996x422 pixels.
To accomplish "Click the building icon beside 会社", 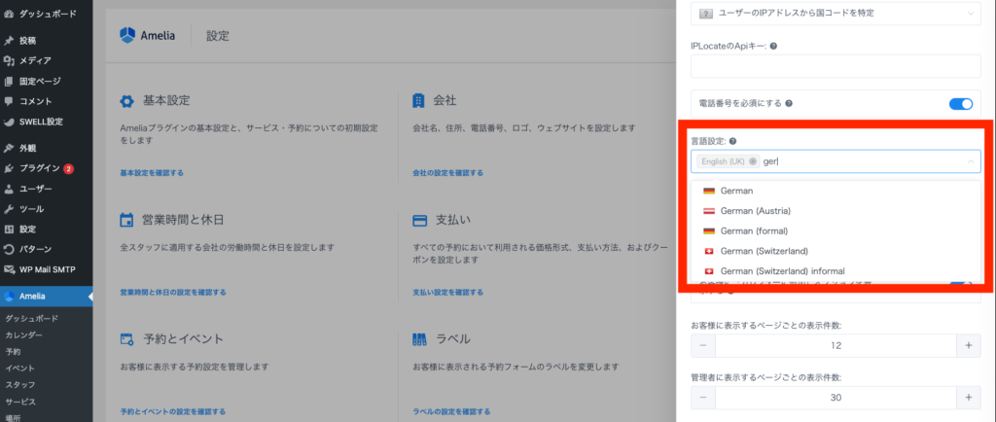I will coord(418,101).
